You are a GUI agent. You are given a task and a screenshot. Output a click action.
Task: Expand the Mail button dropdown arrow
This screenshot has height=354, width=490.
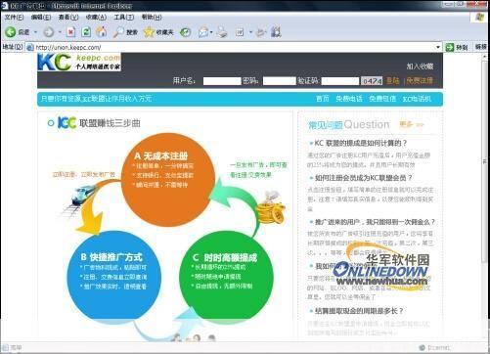tap(211, 32)
